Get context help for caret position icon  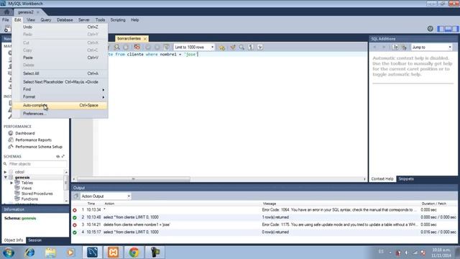[x=395, y=47]
